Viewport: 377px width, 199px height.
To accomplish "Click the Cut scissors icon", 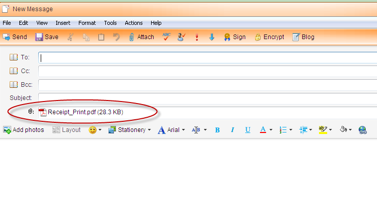I will click(x=70, y=37).
